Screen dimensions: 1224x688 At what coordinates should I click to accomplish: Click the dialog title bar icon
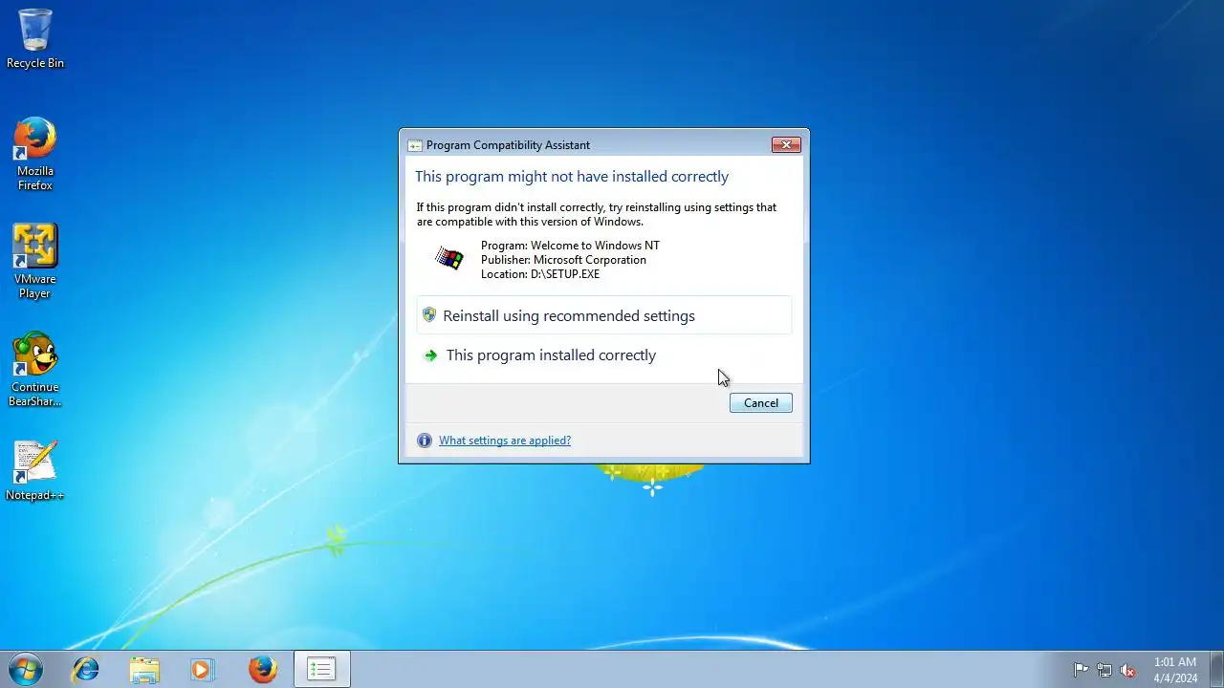[x=415, y=145]
